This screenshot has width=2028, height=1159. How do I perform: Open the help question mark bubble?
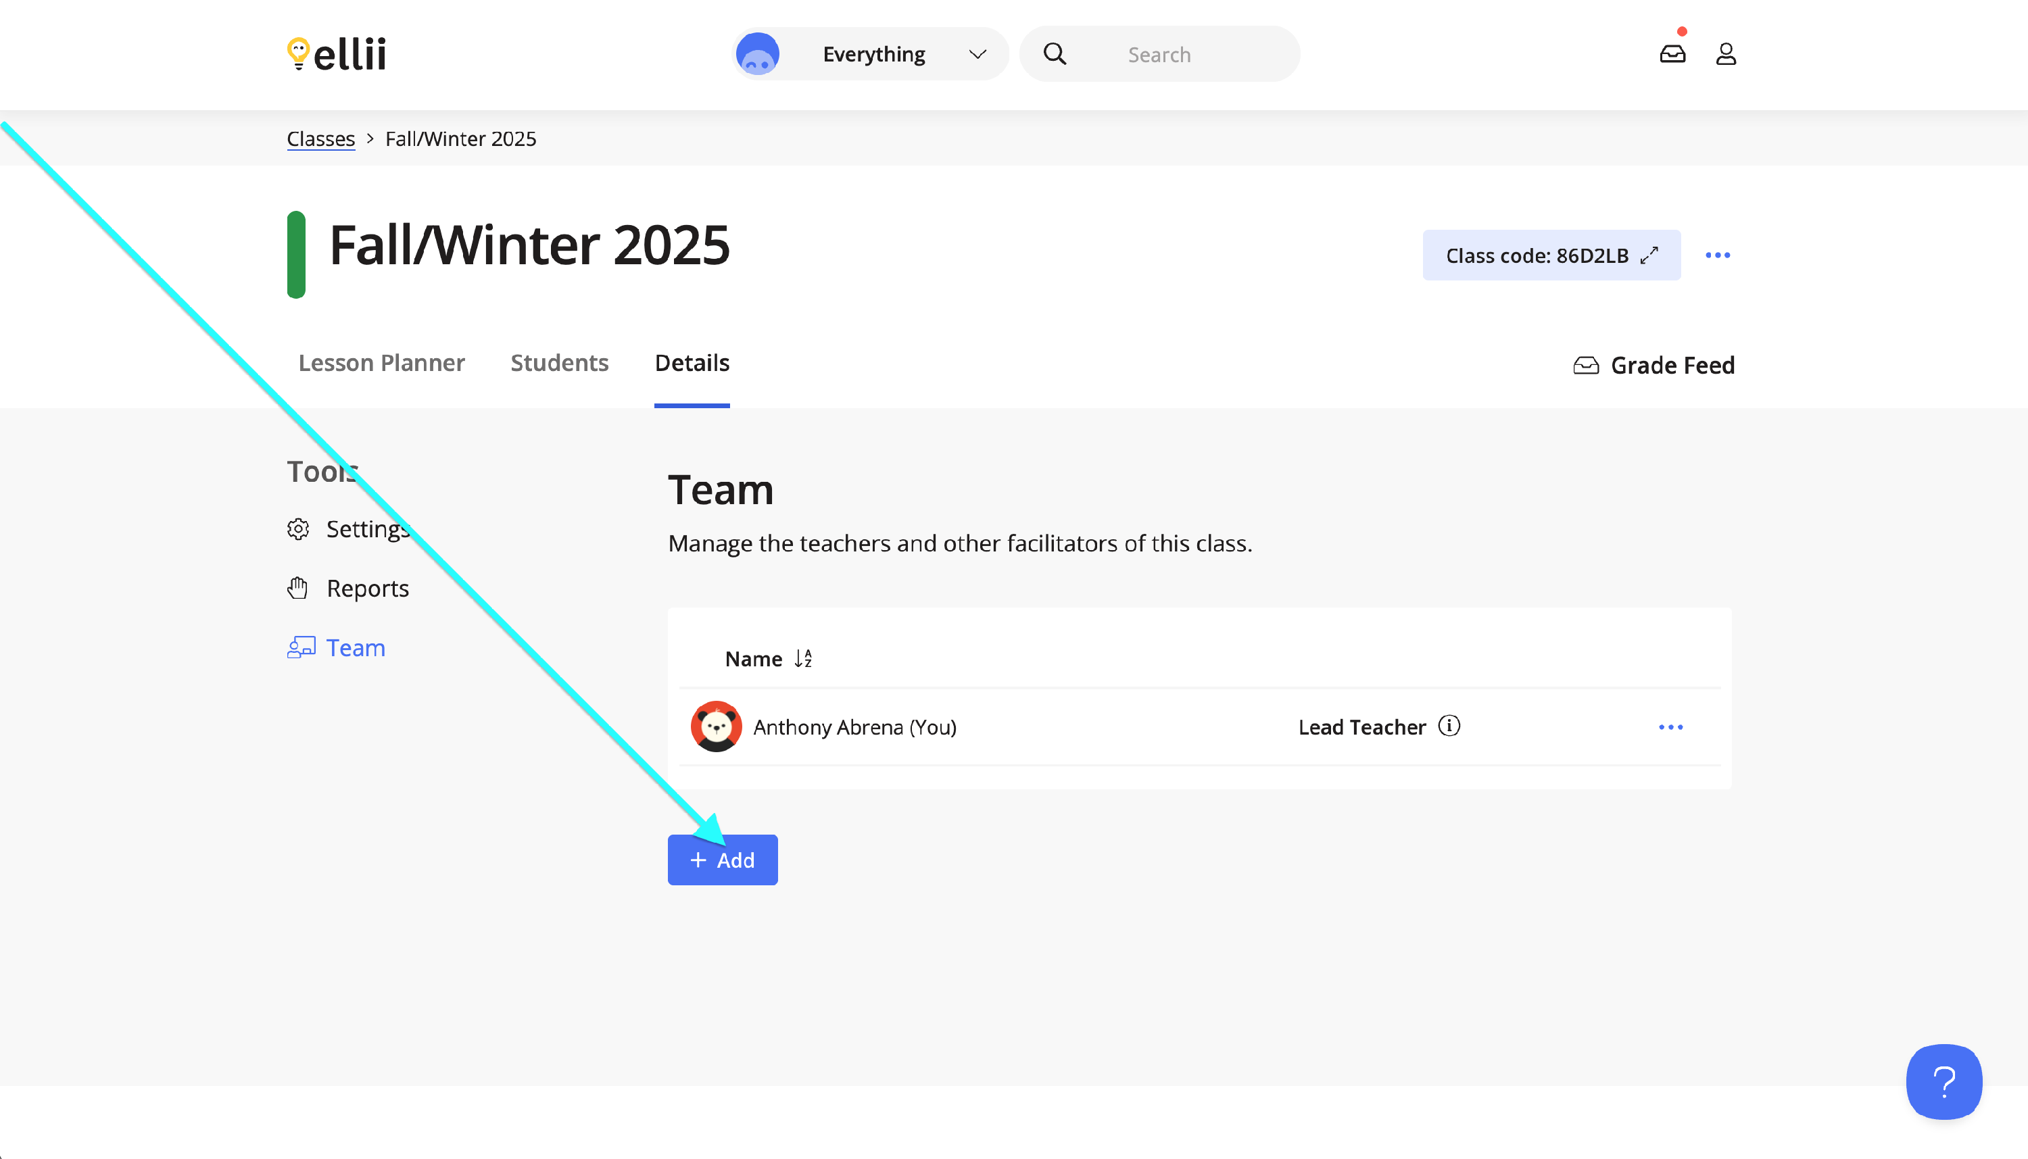click(1944, 1081)
